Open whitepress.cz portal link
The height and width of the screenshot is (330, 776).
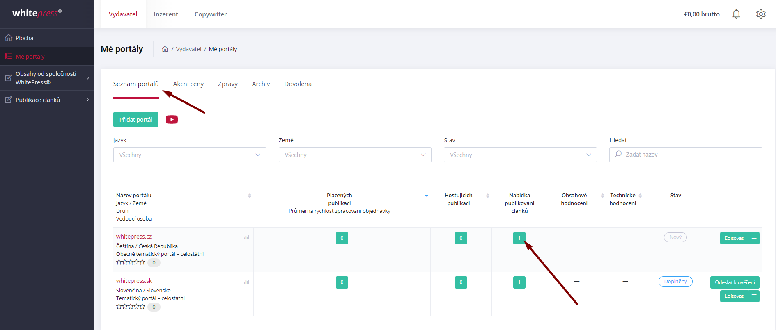coord(134,237)
